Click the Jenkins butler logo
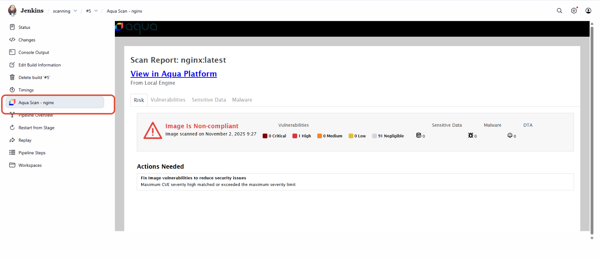The image size is (600, 259). [x=12, y=10]
